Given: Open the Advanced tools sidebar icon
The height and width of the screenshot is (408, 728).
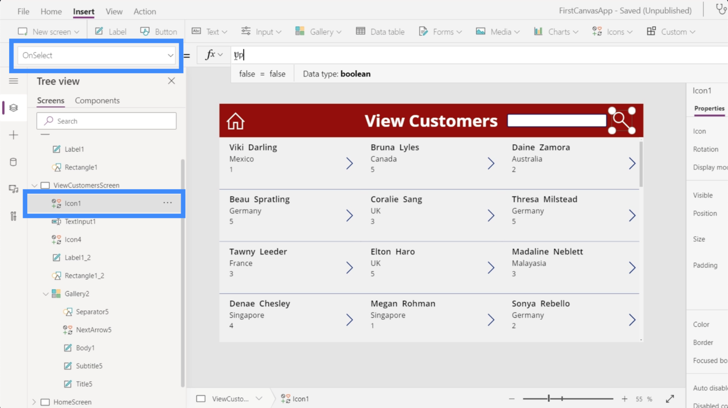Looking at the screenshot, I should coord(13,216).
